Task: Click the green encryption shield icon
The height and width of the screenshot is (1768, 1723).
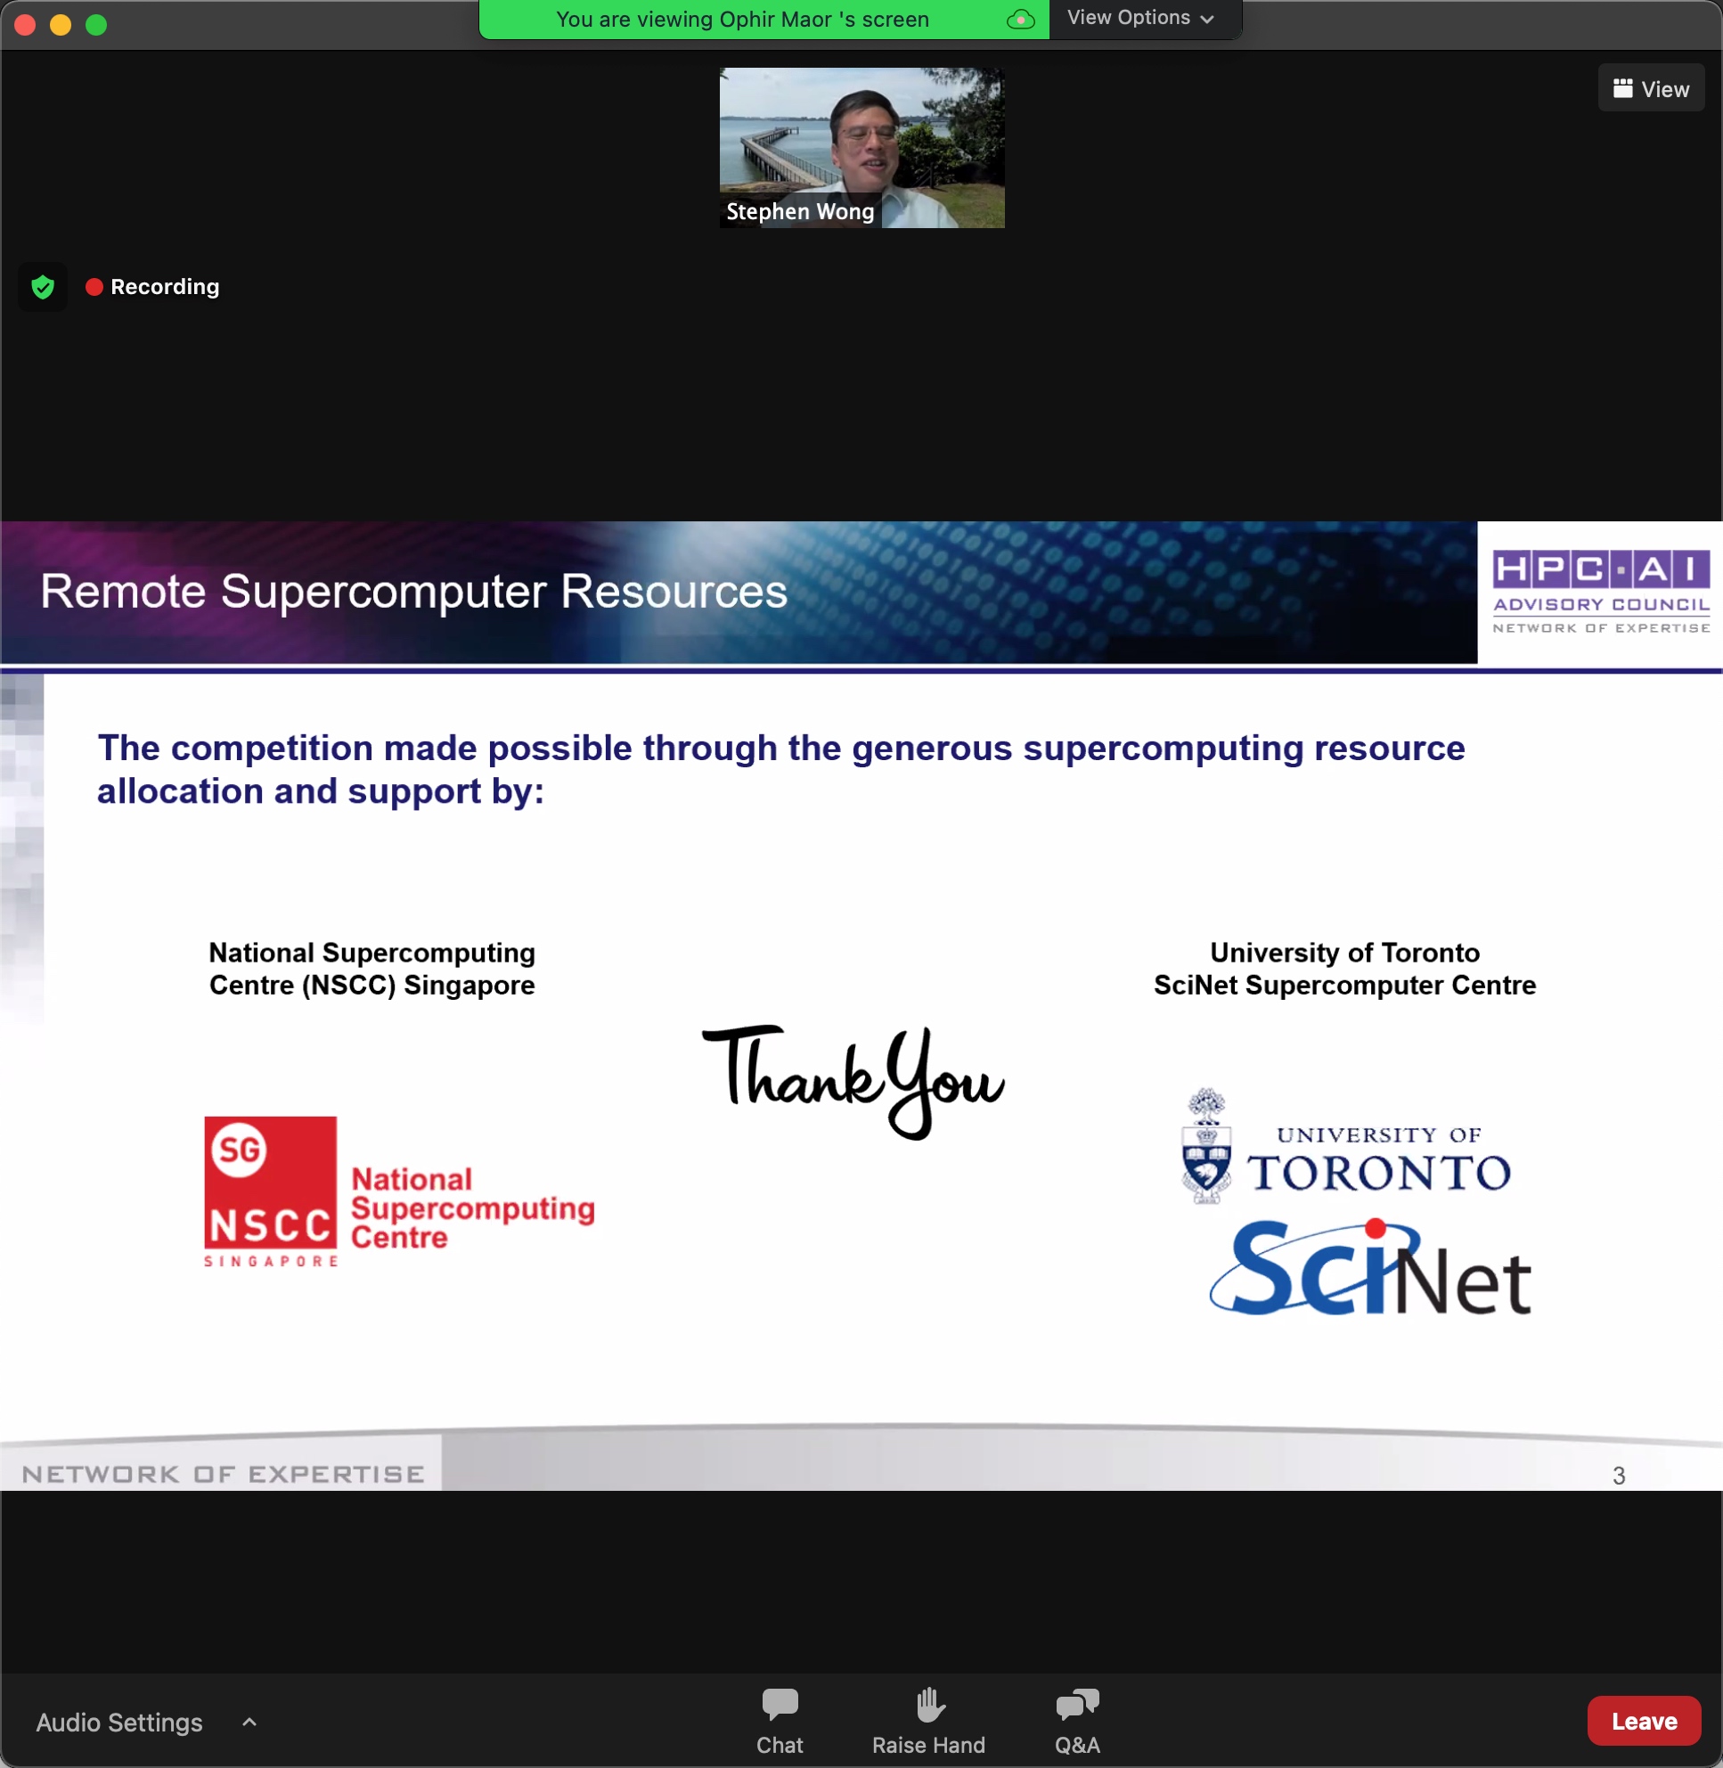Action: (x=43, y=287)
